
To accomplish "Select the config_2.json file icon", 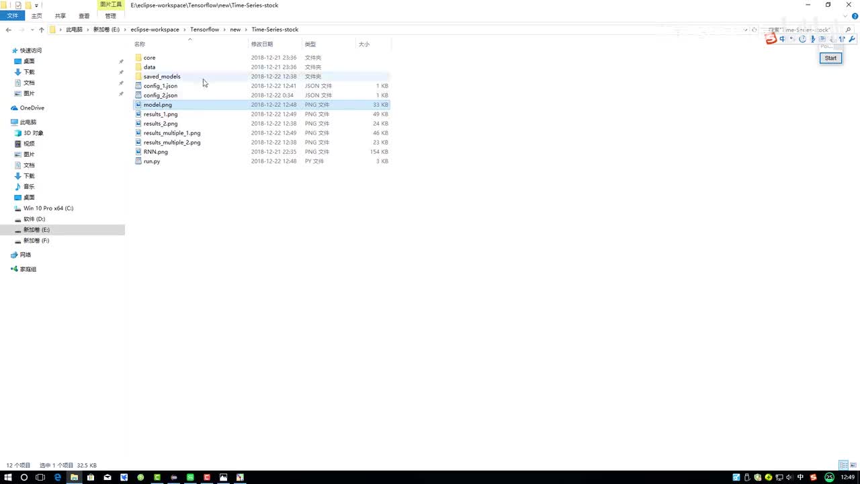I will 138,95.
